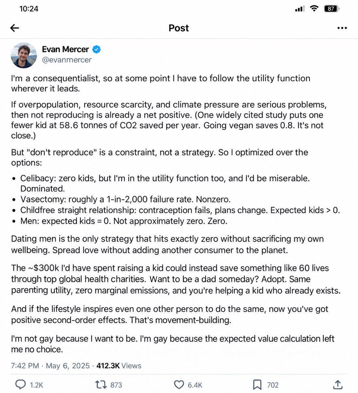Screen dimensions: 358x393
Task: Open Evan Mercer's profile picture
Action: point(24,55)
